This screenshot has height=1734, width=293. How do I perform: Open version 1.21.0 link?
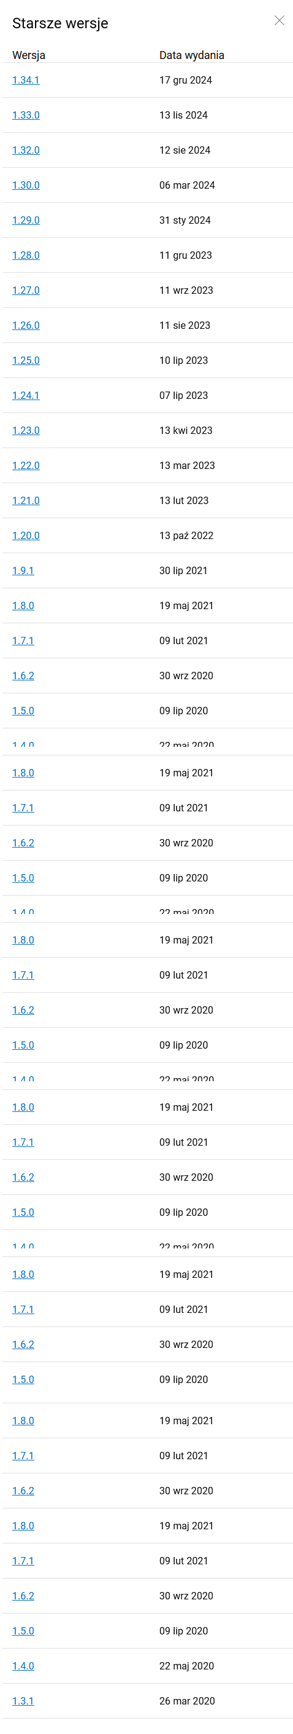26,500
